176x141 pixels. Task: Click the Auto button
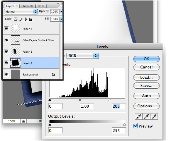point(146,96)
